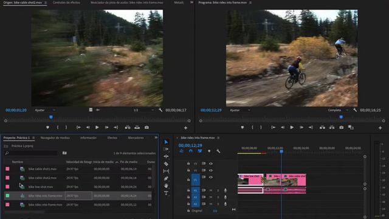Toggle V1 track lock
The height and width of the screenshot is (219, 389).
(188, 179)
